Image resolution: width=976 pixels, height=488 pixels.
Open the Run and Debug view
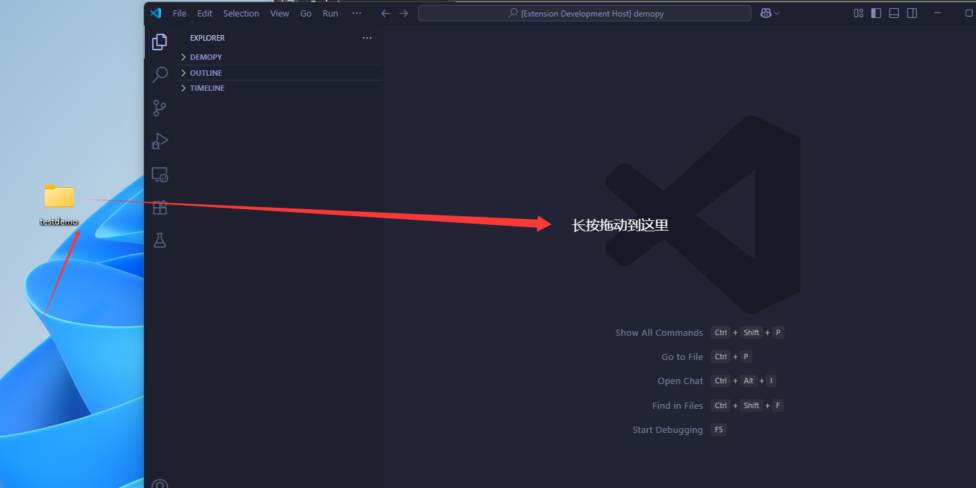click(160, 141)
